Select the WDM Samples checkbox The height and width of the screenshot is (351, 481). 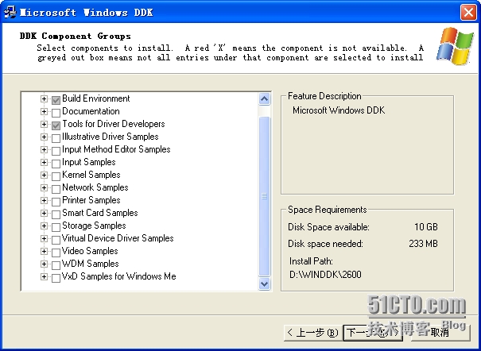click(56, 265)
